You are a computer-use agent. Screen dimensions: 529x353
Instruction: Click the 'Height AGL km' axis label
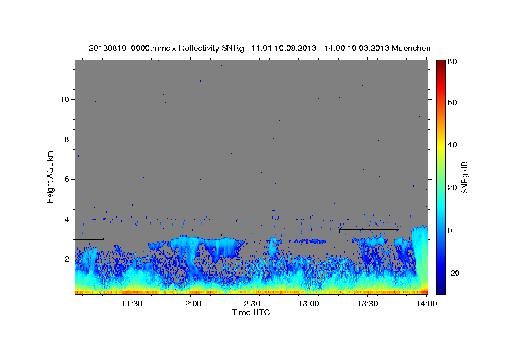tap(50, 177)
